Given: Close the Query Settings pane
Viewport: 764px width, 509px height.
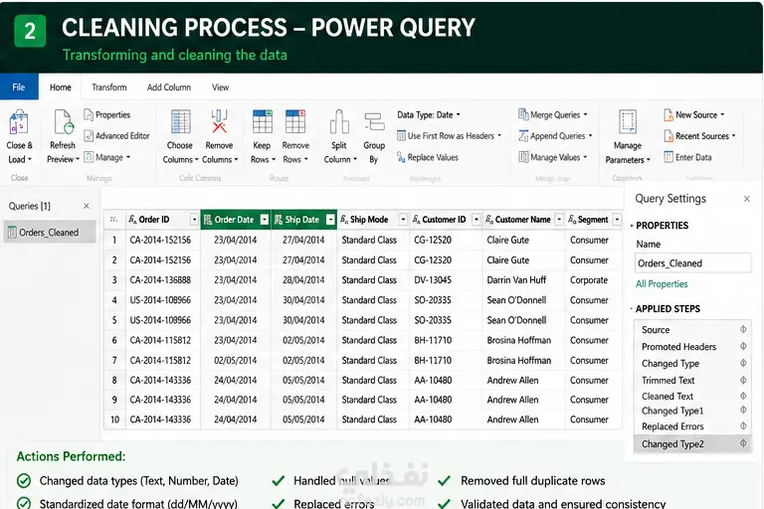Looking at the screenshot, I should pyautogui.click(x=746, y=199).
